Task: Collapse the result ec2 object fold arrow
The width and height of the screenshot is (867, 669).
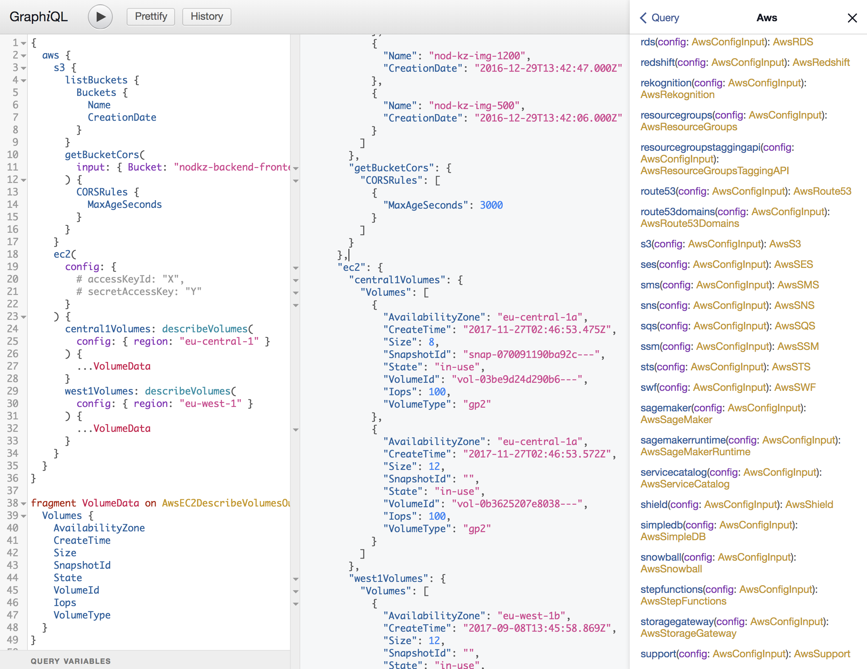Action: click(296, 268)
